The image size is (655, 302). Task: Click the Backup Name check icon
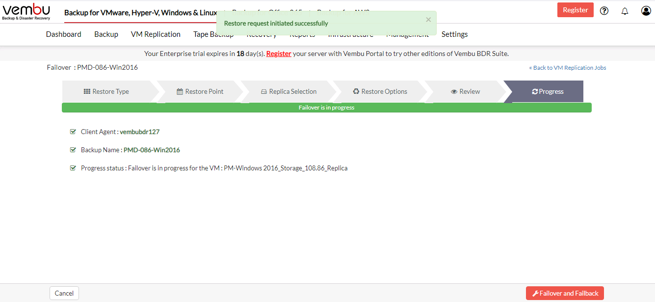point(73,150)
